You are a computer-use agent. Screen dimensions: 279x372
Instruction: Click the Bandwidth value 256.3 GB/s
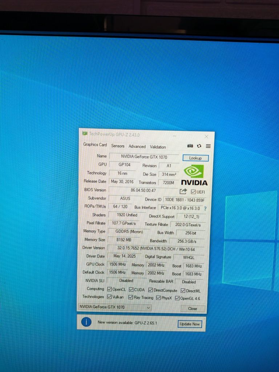tap(187, 241)
